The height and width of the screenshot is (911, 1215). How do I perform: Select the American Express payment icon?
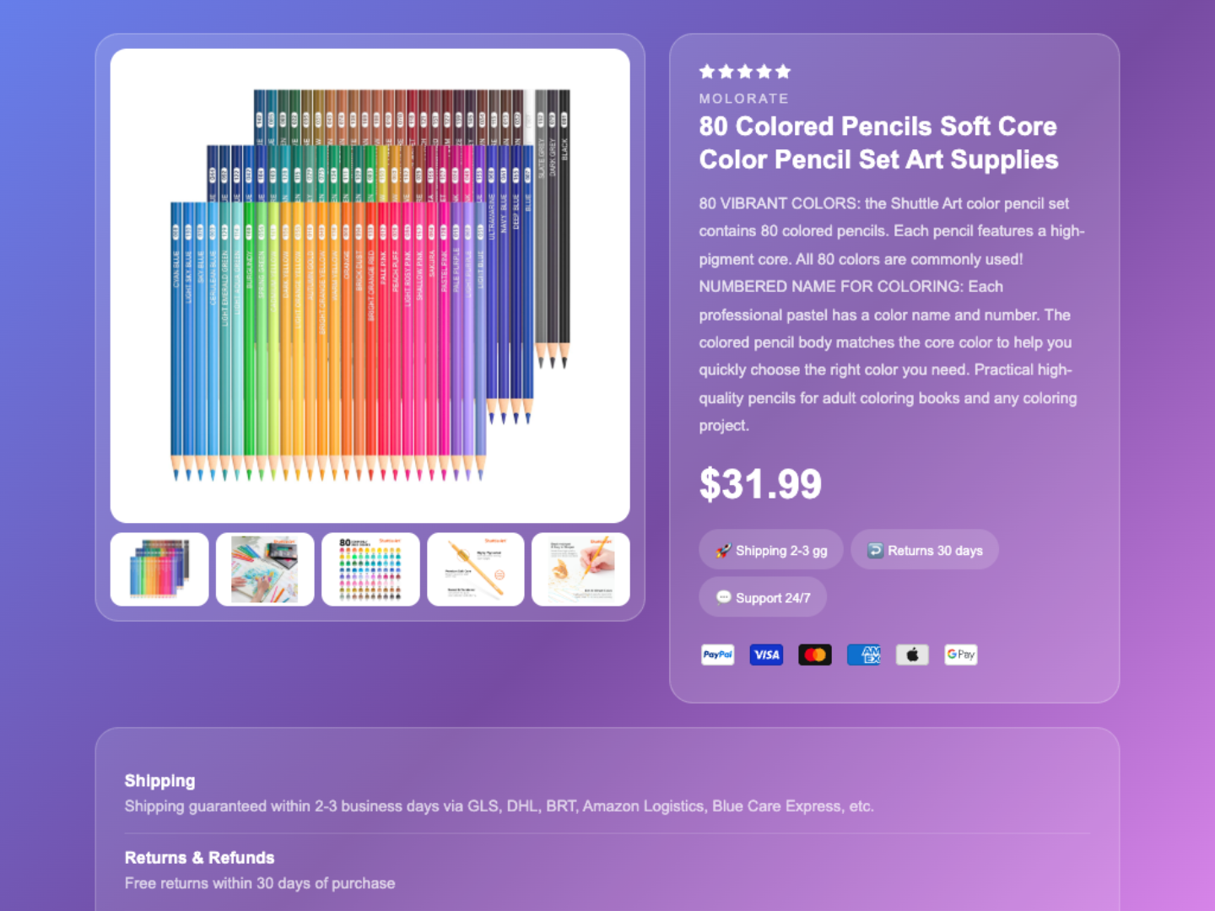pos(863,655)
